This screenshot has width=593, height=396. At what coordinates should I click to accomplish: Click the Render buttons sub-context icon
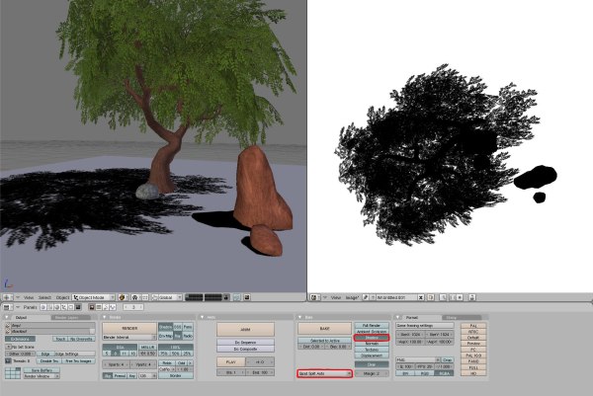[x=92, y=307]
